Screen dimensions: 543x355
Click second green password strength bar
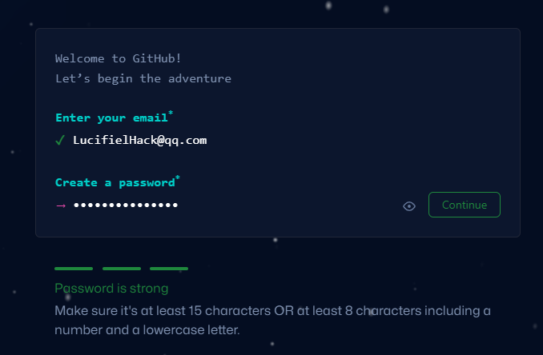coord(122,269)
